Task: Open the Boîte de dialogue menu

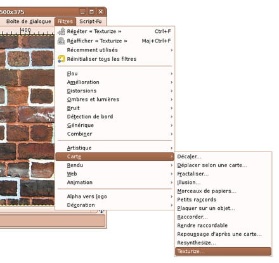Action: [29, 22]
